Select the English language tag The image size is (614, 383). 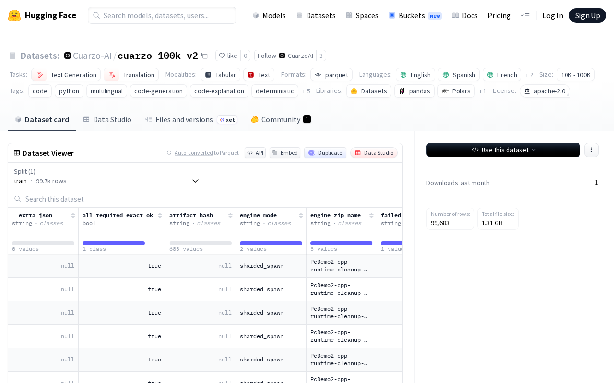coord(415,75)
